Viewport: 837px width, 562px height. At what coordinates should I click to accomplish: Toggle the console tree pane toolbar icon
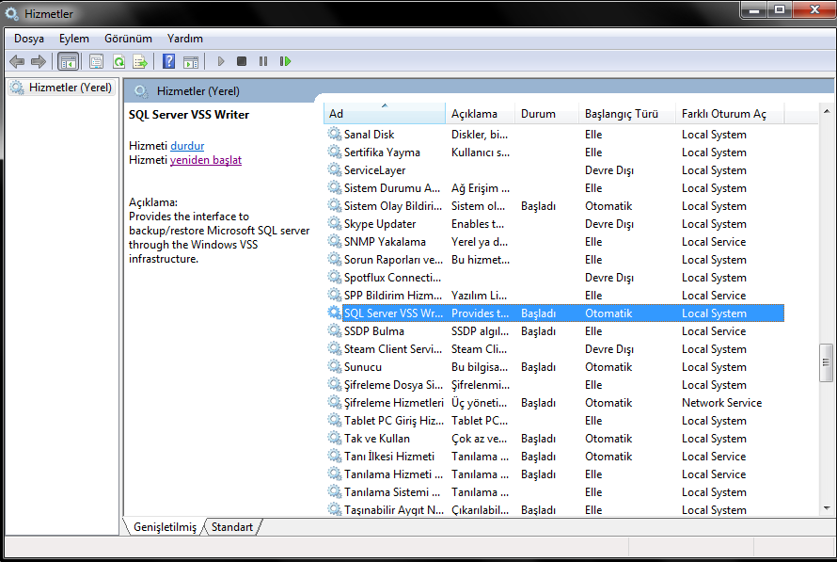(69, 61)
